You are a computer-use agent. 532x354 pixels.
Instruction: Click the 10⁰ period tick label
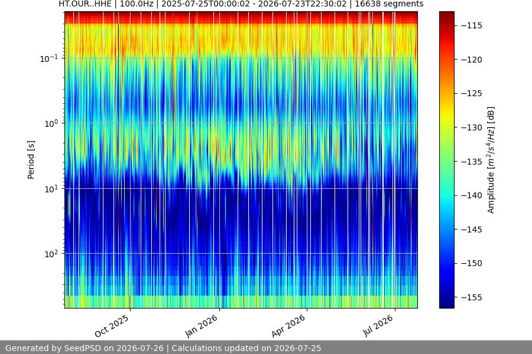coord(51,123)
